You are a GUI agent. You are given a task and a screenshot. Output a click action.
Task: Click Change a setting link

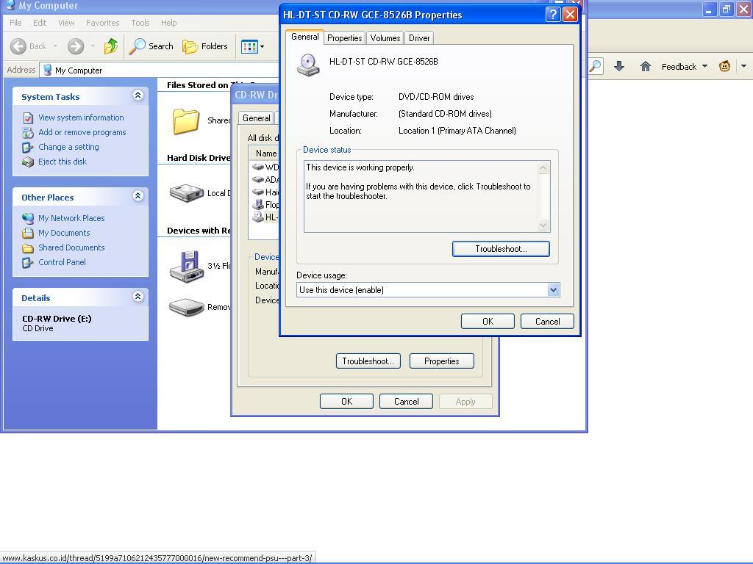[68, 147]
